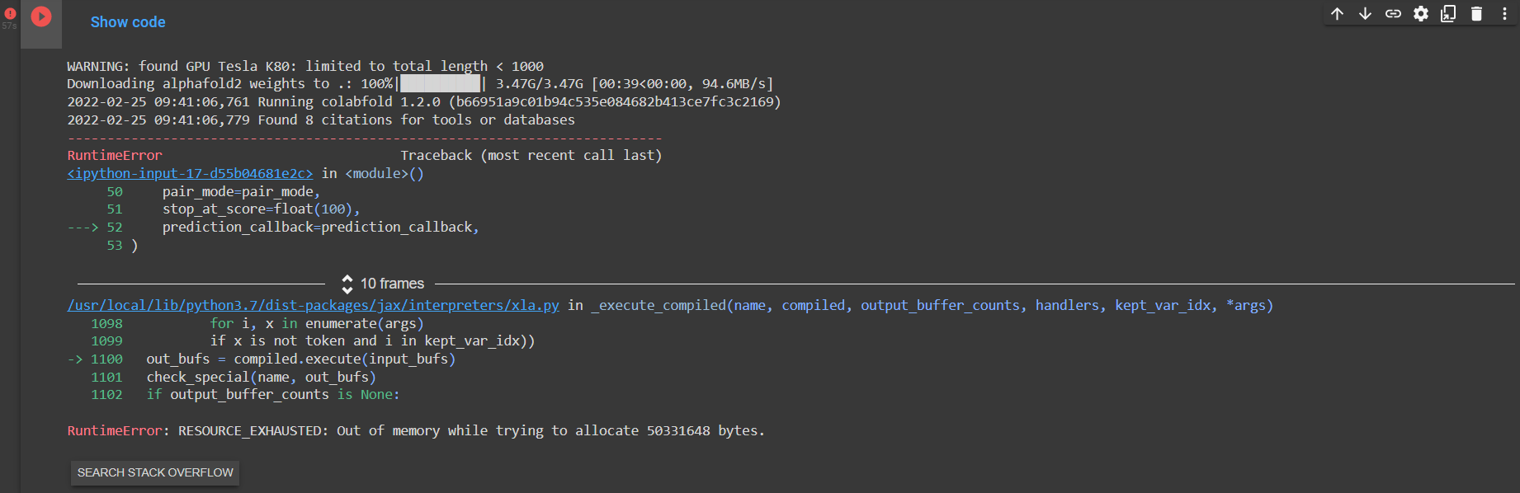Mirror the cell in a tab
Viewport: 1520px width, 493px height.
1448,14
